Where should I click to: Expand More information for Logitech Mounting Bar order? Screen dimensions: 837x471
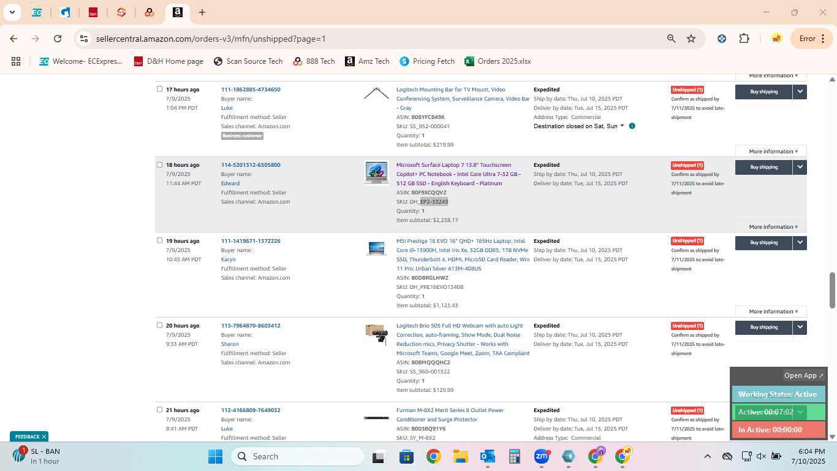(771, 151)
